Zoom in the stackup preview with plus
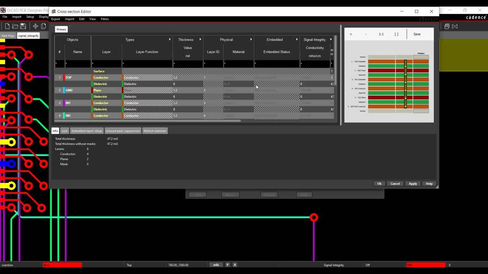 pyautogui.click(x=351, y=34)
